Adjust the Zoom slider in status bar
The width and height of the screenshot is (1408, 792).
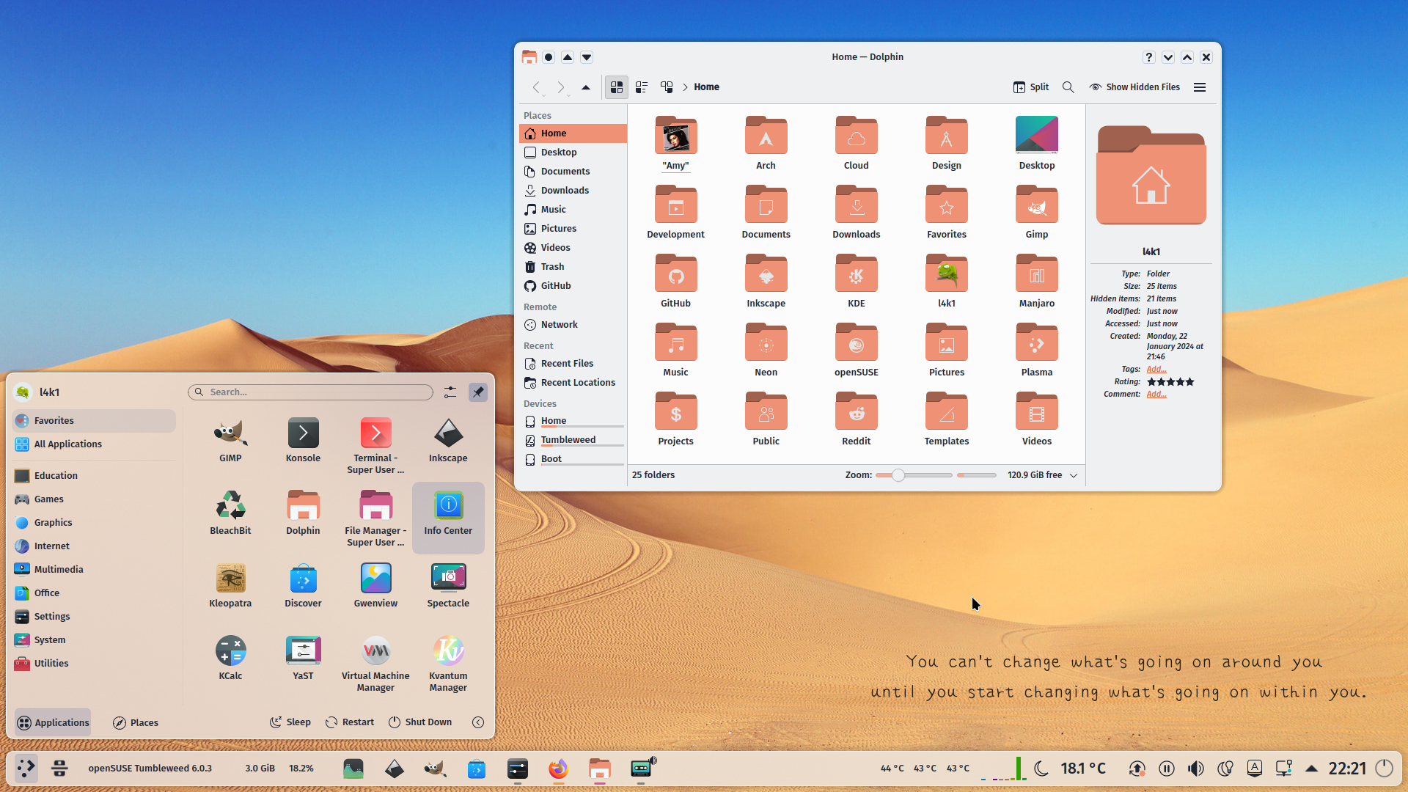point(914,475)
